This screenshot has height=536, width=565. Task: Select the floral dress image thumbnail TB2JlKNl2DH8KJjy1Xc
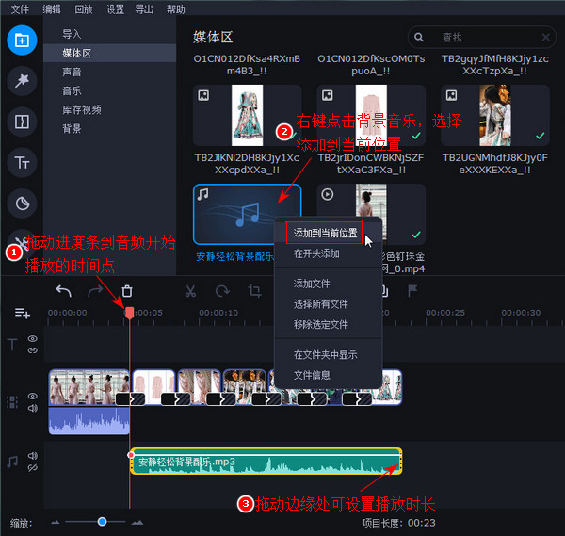click(247, 115)
